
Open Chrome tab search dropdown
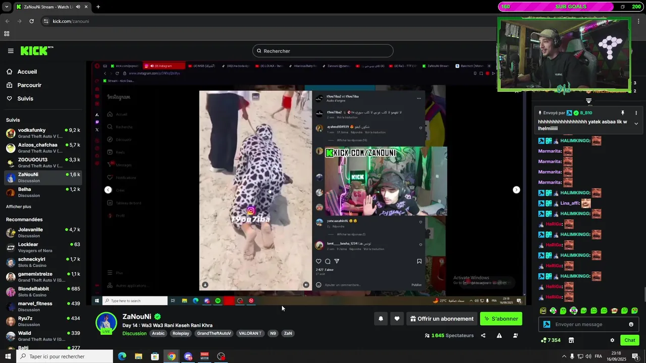(7, 7)
